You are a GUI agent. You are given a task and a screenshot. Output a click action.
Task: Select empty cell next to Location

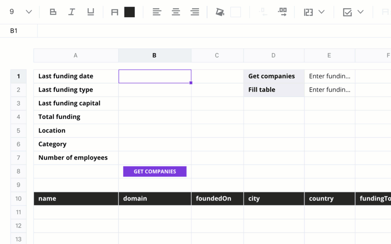point(155,131)
